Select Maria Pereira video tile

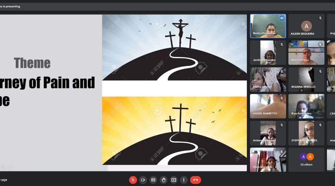tap(306, 53)
